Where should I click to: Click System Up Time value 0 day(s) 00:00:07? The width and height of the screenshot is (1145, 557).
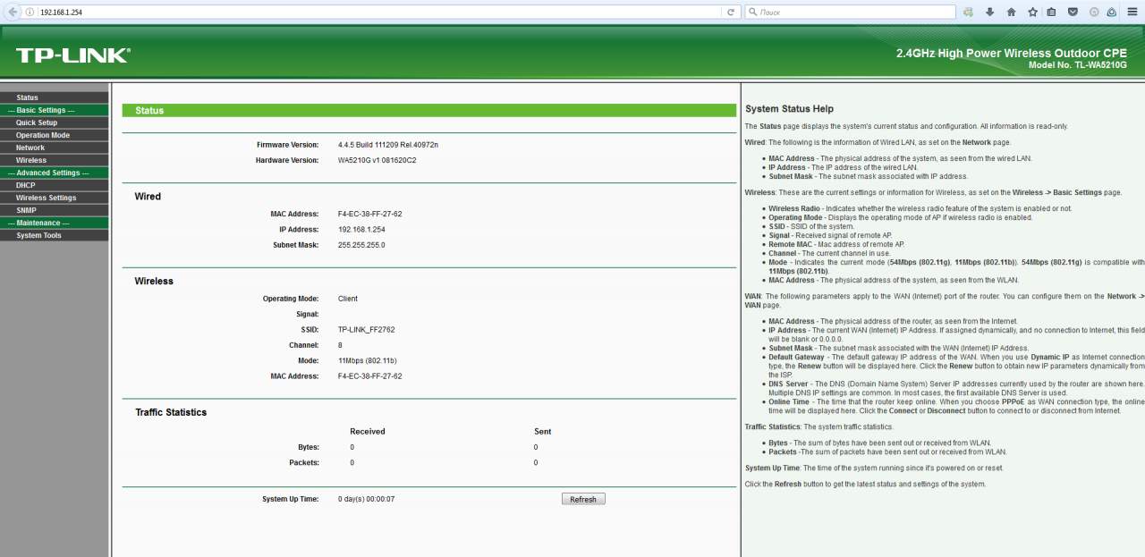click(366, 499)
